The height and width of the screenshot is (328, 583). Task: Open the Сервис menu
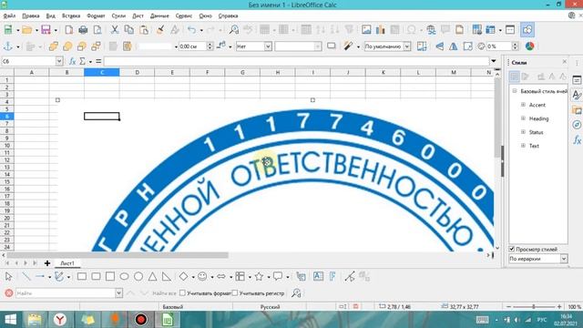click(x=184, y=15)
